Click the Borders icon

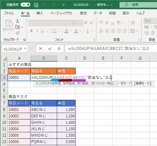tap(54, 31)
